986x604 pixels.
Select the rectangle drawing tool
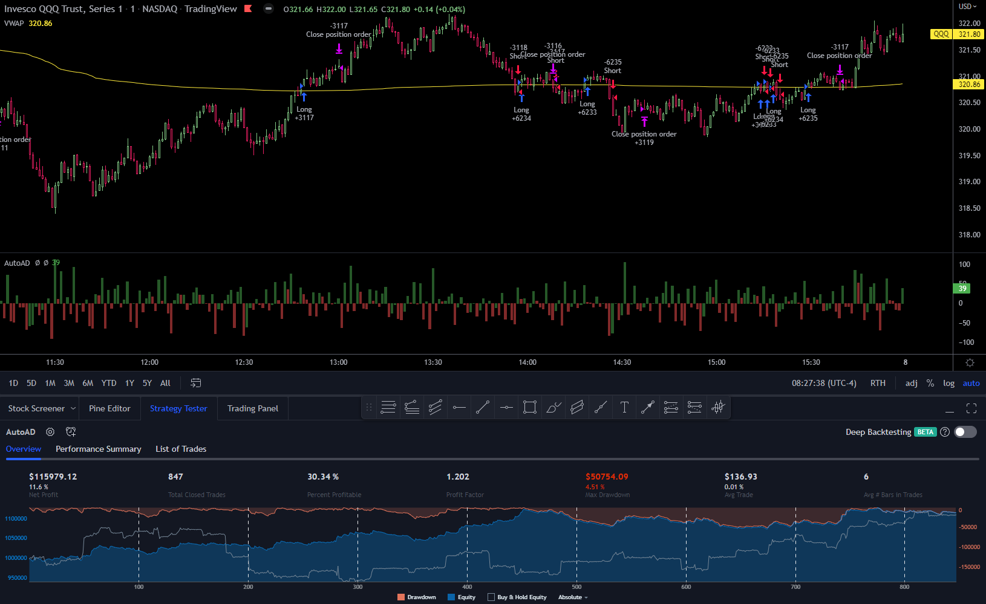[x=530, y=408]
